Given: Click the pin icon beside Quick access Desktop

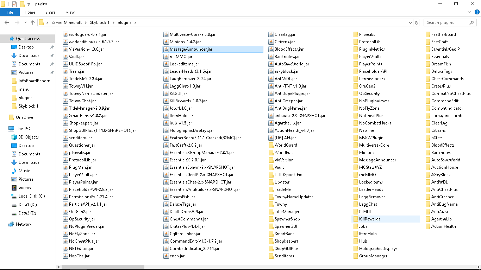Looking at the screenshot, I should pos(52,47).
